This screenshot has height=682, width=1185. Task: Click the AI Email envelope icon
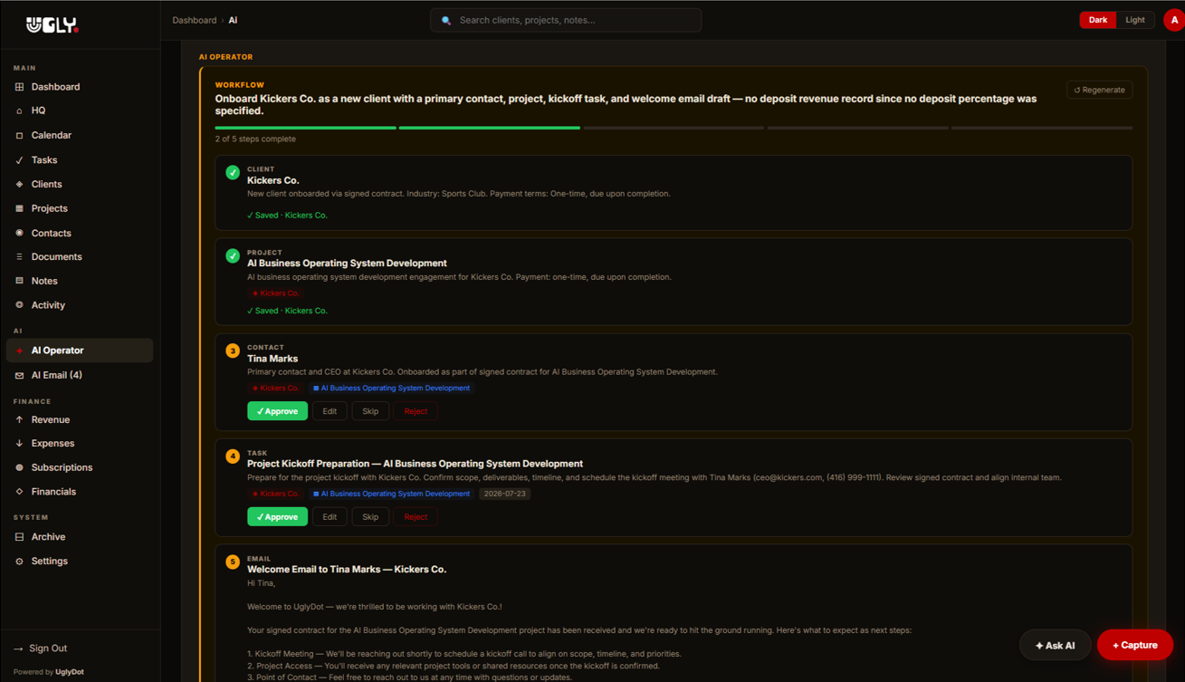(19, 375)
